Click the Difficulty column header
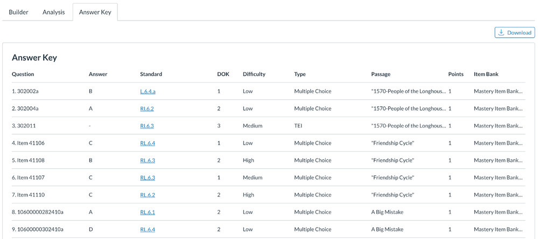The width and height of the screenshot is (538, 239). pyautogui.click(x=254, y=74)
